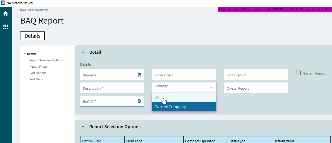Collapse the Details tree node
This screenshot has height=143, width=332.
click(x=25, y=54)
